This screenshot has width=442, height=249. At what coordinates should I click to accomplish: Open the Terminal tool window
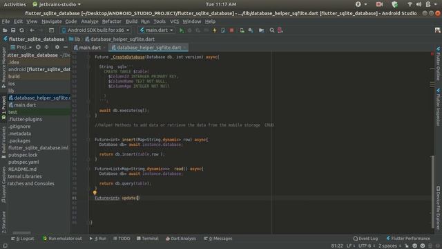coord(147,239)
